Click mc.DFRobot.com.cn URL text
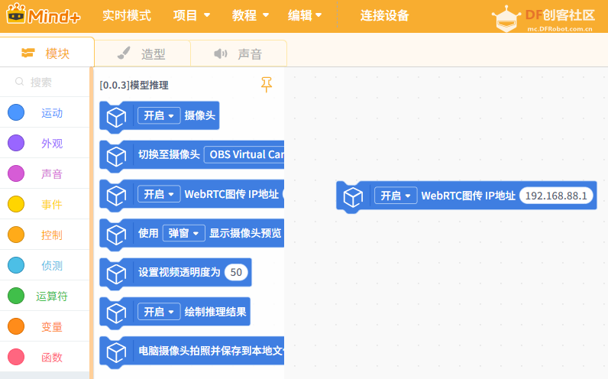This screenshot has width=608, height=379. [x=560, y=29]
